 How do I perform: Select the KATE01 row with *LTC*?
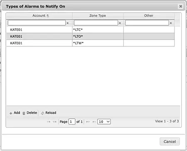click(90, 29)
